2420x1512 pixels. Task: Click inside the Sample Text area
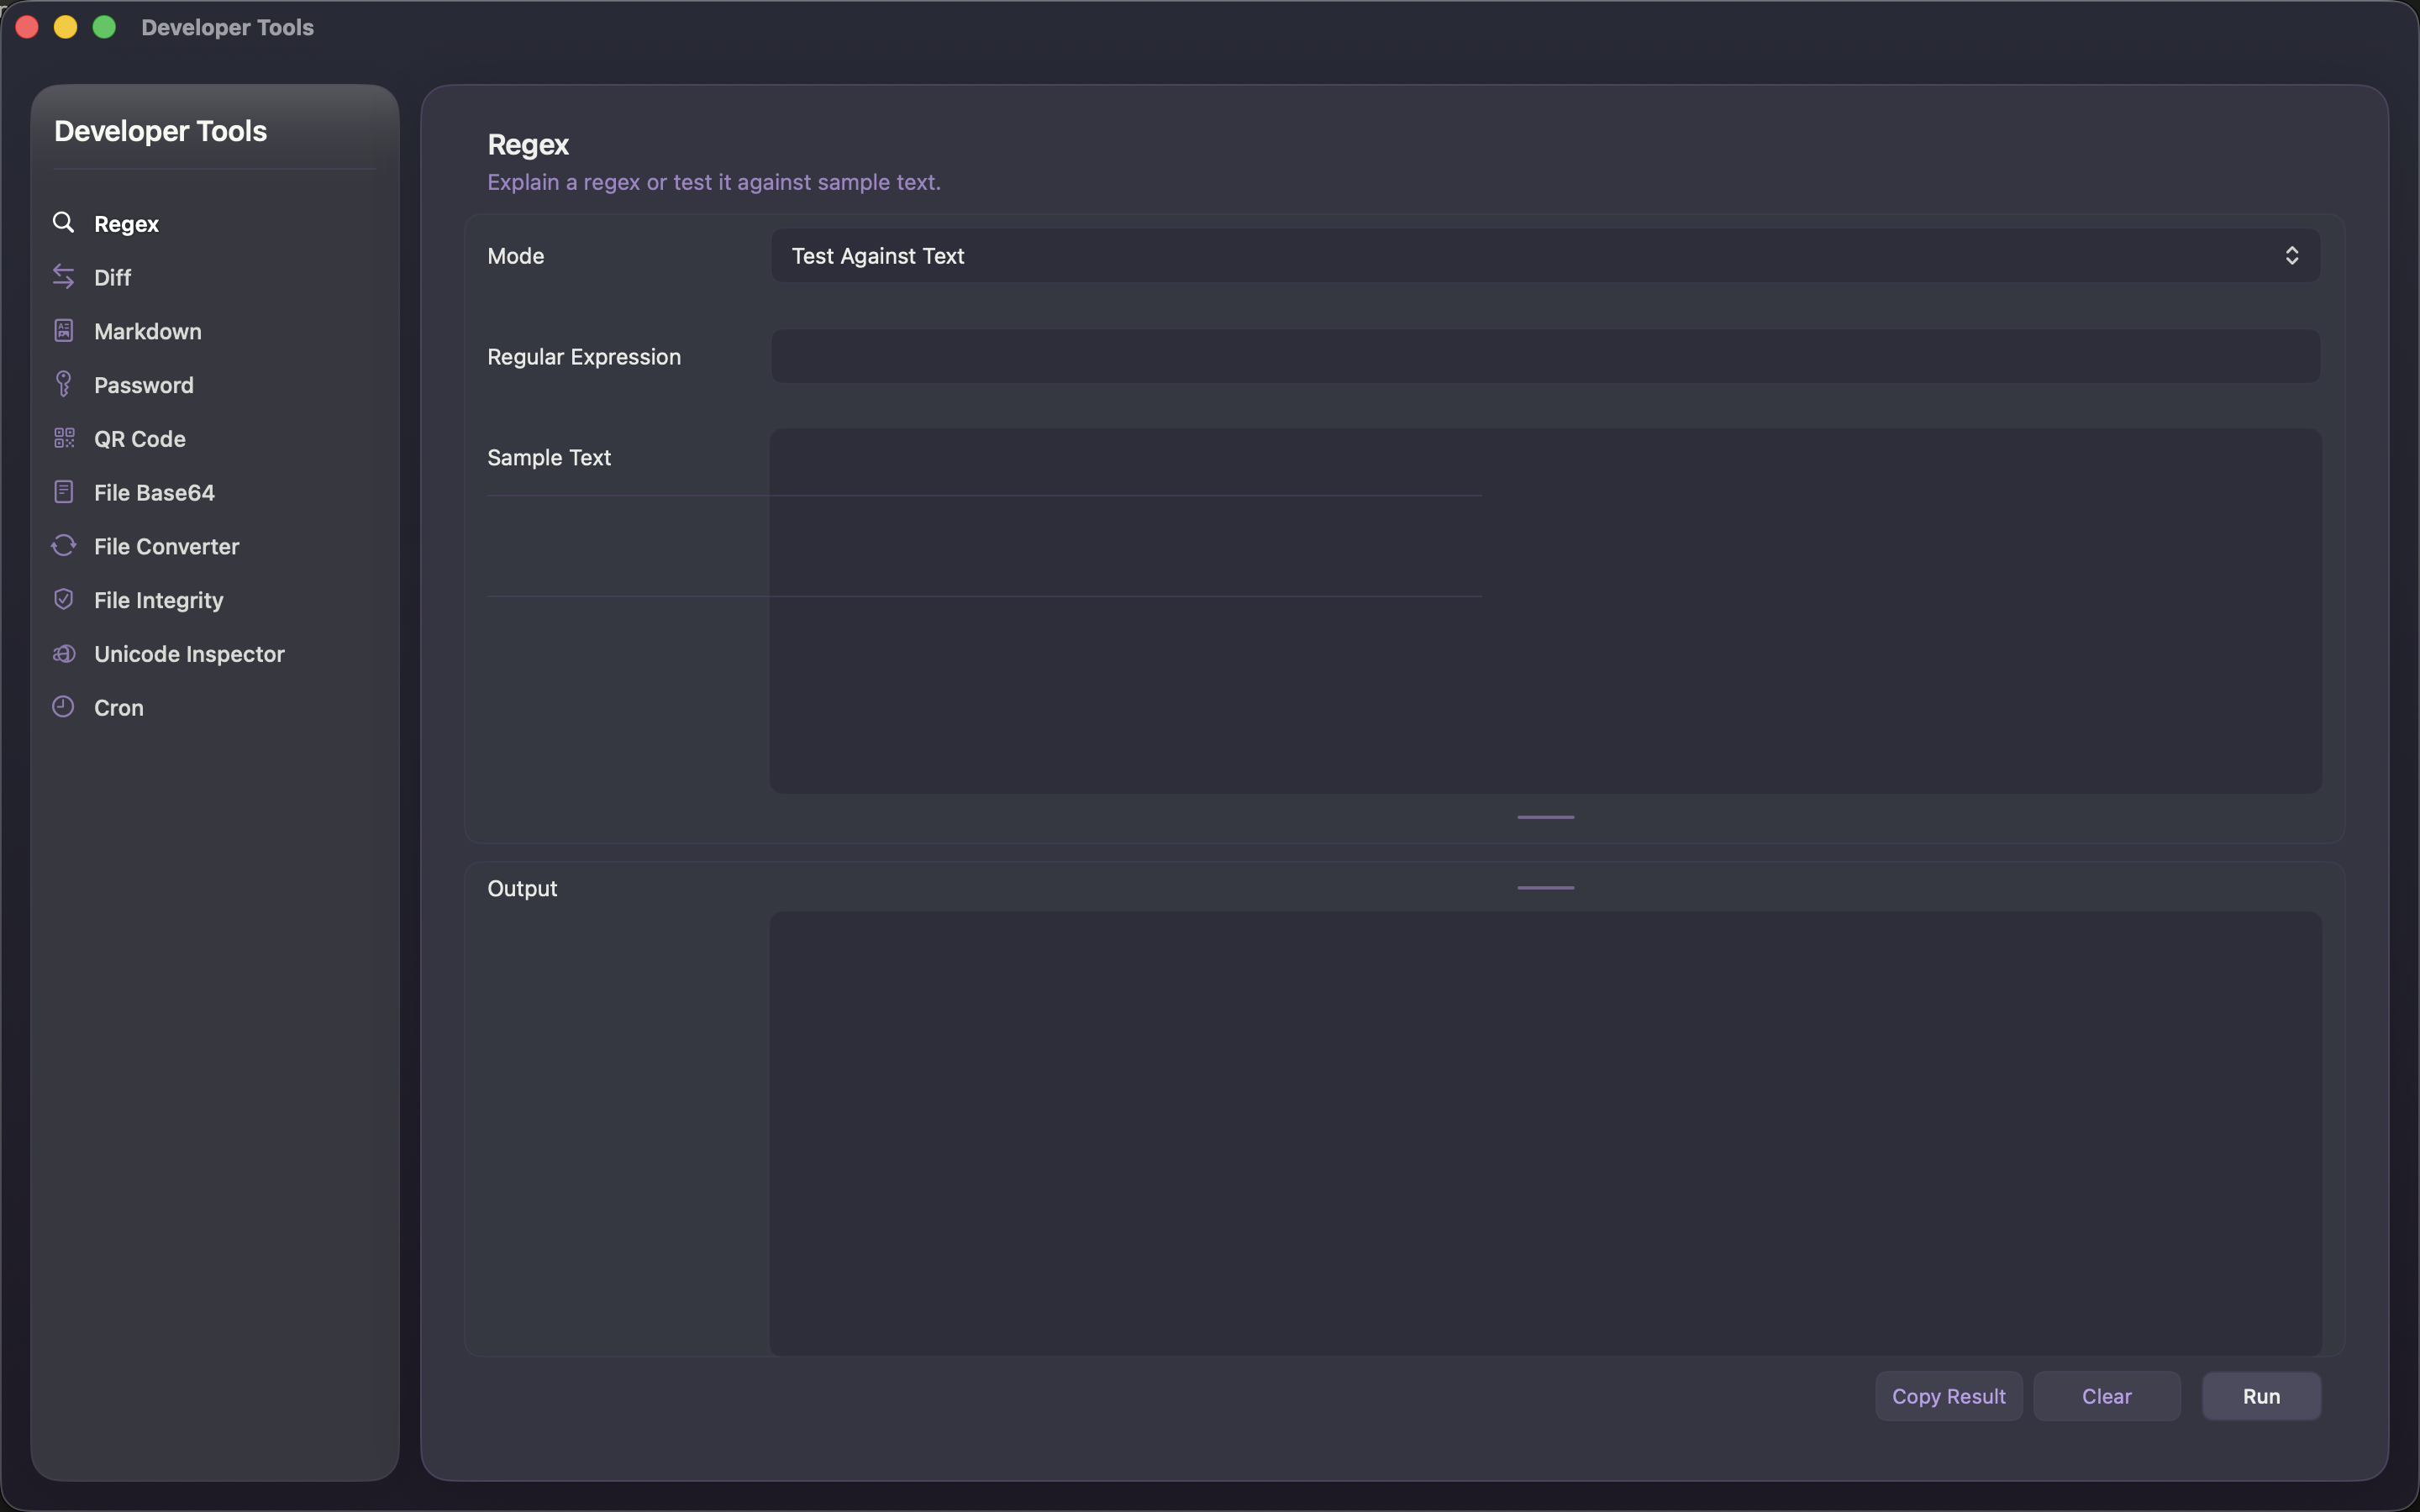pos(1545,611)
